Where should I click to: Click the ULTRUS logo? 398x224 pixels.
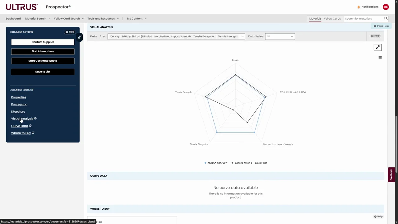22,7
